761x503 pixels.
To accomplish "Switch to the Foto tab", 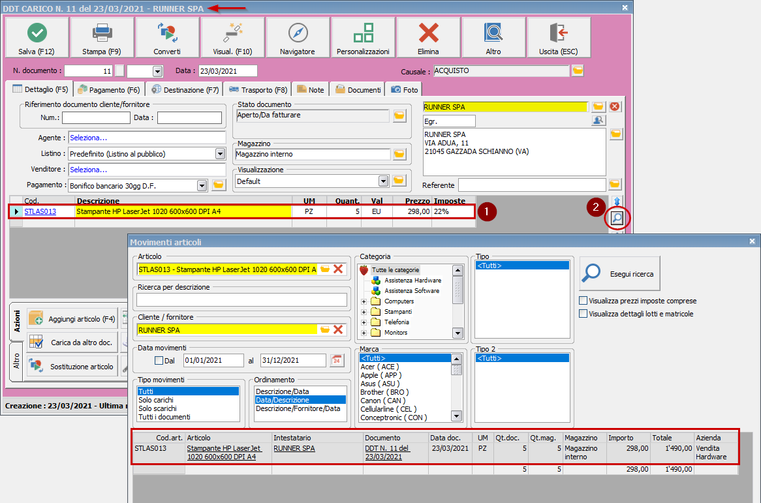I will click(405, 90).
